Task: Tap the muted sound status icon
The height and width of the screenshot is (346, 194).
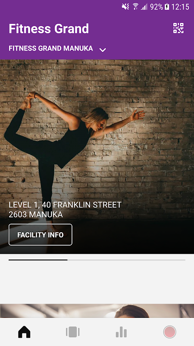Action: pyautogui.click(x=125, y=6)
